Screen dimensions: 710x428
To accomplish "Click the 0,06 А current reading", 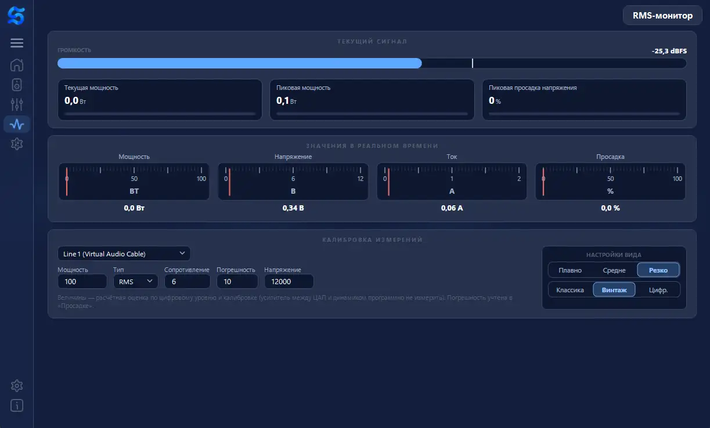I will [x=452, y=208].
